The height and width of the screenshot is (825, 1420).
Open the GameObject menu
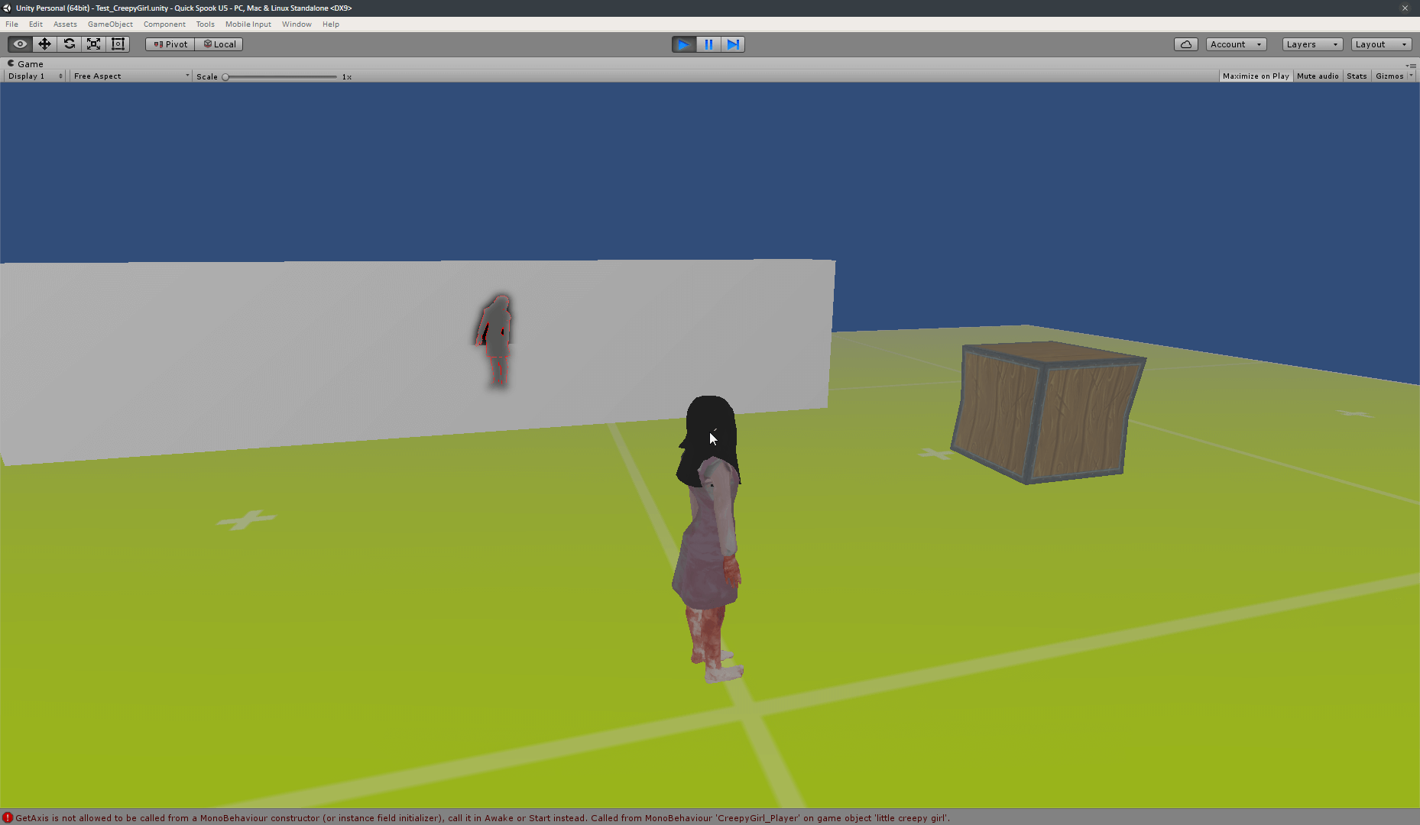pos(110,24)
